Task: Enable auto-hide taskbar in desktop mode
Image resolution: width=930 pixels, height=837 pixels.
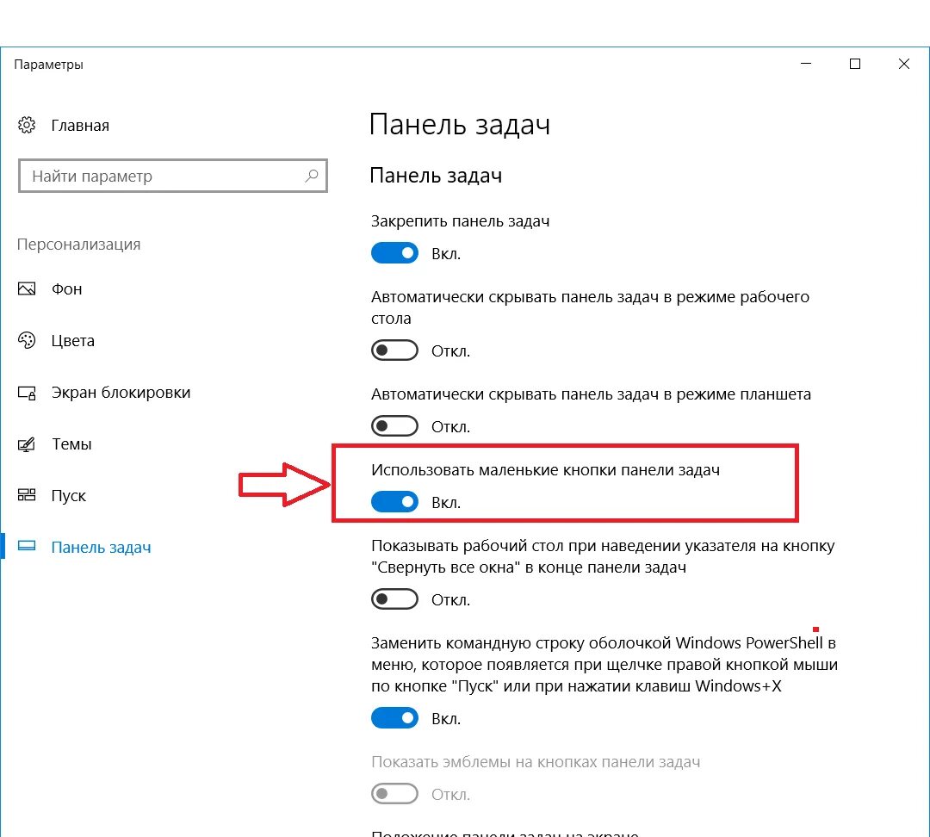Action: 394,350
